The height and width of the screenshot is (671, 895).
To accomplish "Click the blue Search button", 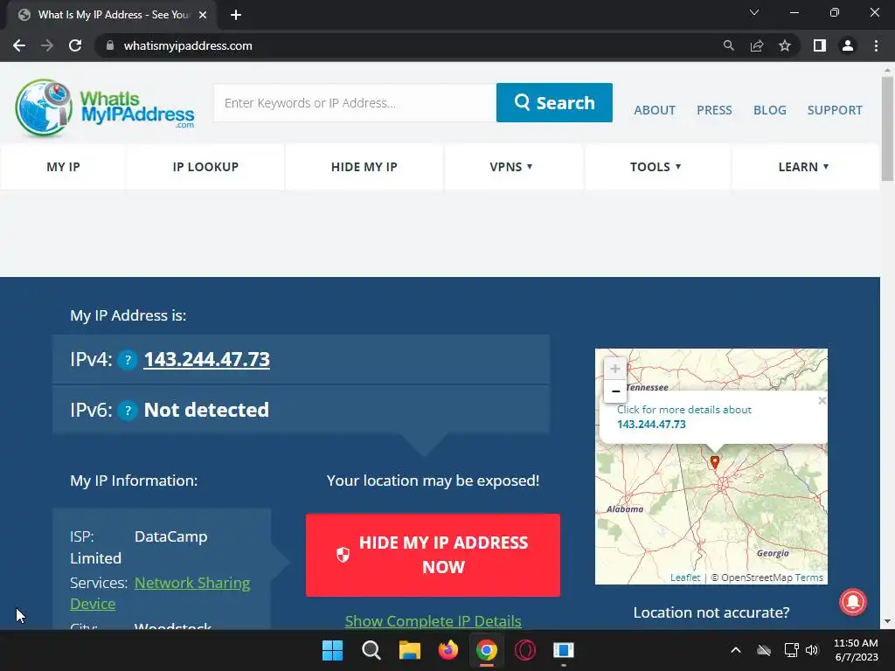I will (554, 103).
